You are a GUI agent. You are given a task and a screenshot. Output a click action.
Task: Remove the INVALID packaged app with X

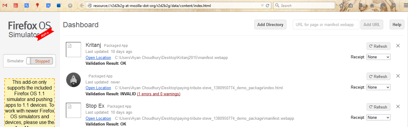pyautogui.click(x=398, y=76)
